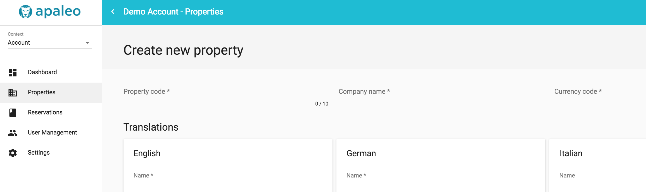Click the Settings gear icon
The width and height of the screenshot is (646, 192).
click(x=13, y=153)
